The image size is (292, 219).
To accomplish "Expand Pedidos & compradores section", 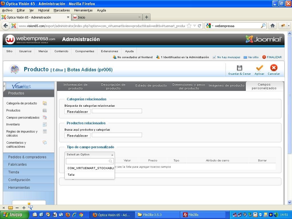I will pos(29,157).
